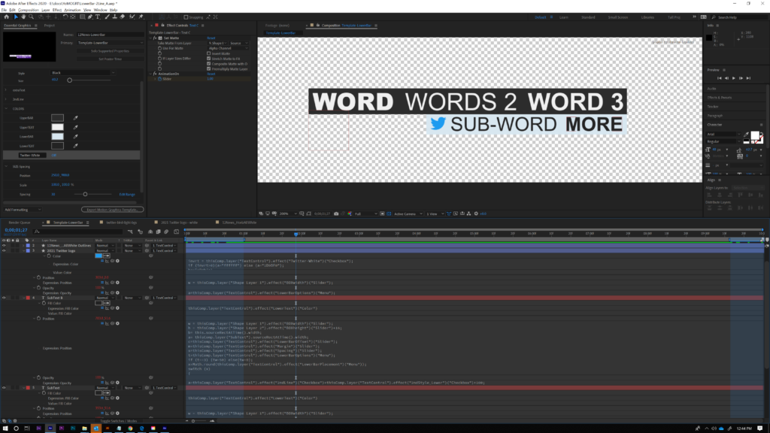Open the Animation menu
770x433 pixels.
coord(72,10)
